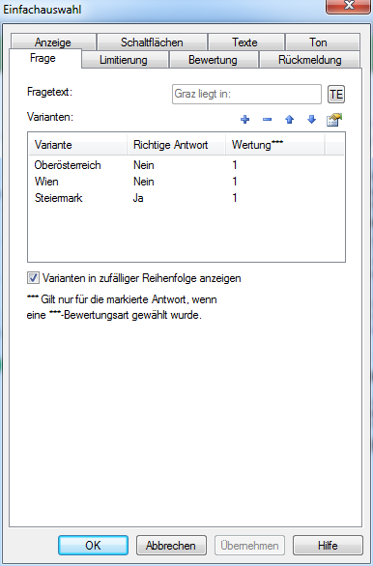Click the Fragetext input field
This screenshot has height=566, width=373.
point(246,95)
